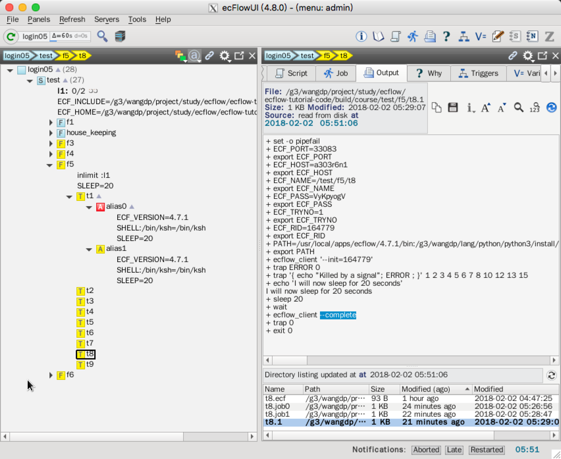The image size is (561, 459).
Task: Click the f5 breadcrumb in the output header
Action: [327, 55]
